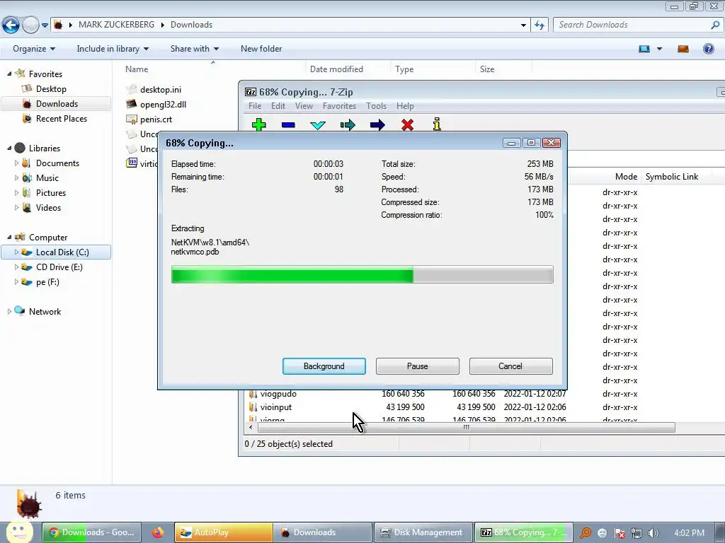The image size is (725, 543).
Task: Switch to the AutoPlay taskbar window
Action: pos(223,532)
